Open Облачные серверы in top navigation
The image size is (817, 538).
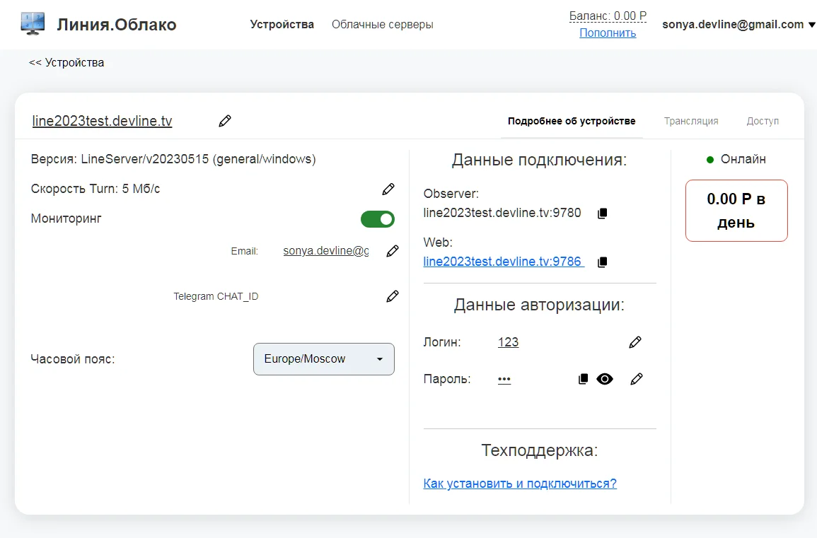[382, 25]
